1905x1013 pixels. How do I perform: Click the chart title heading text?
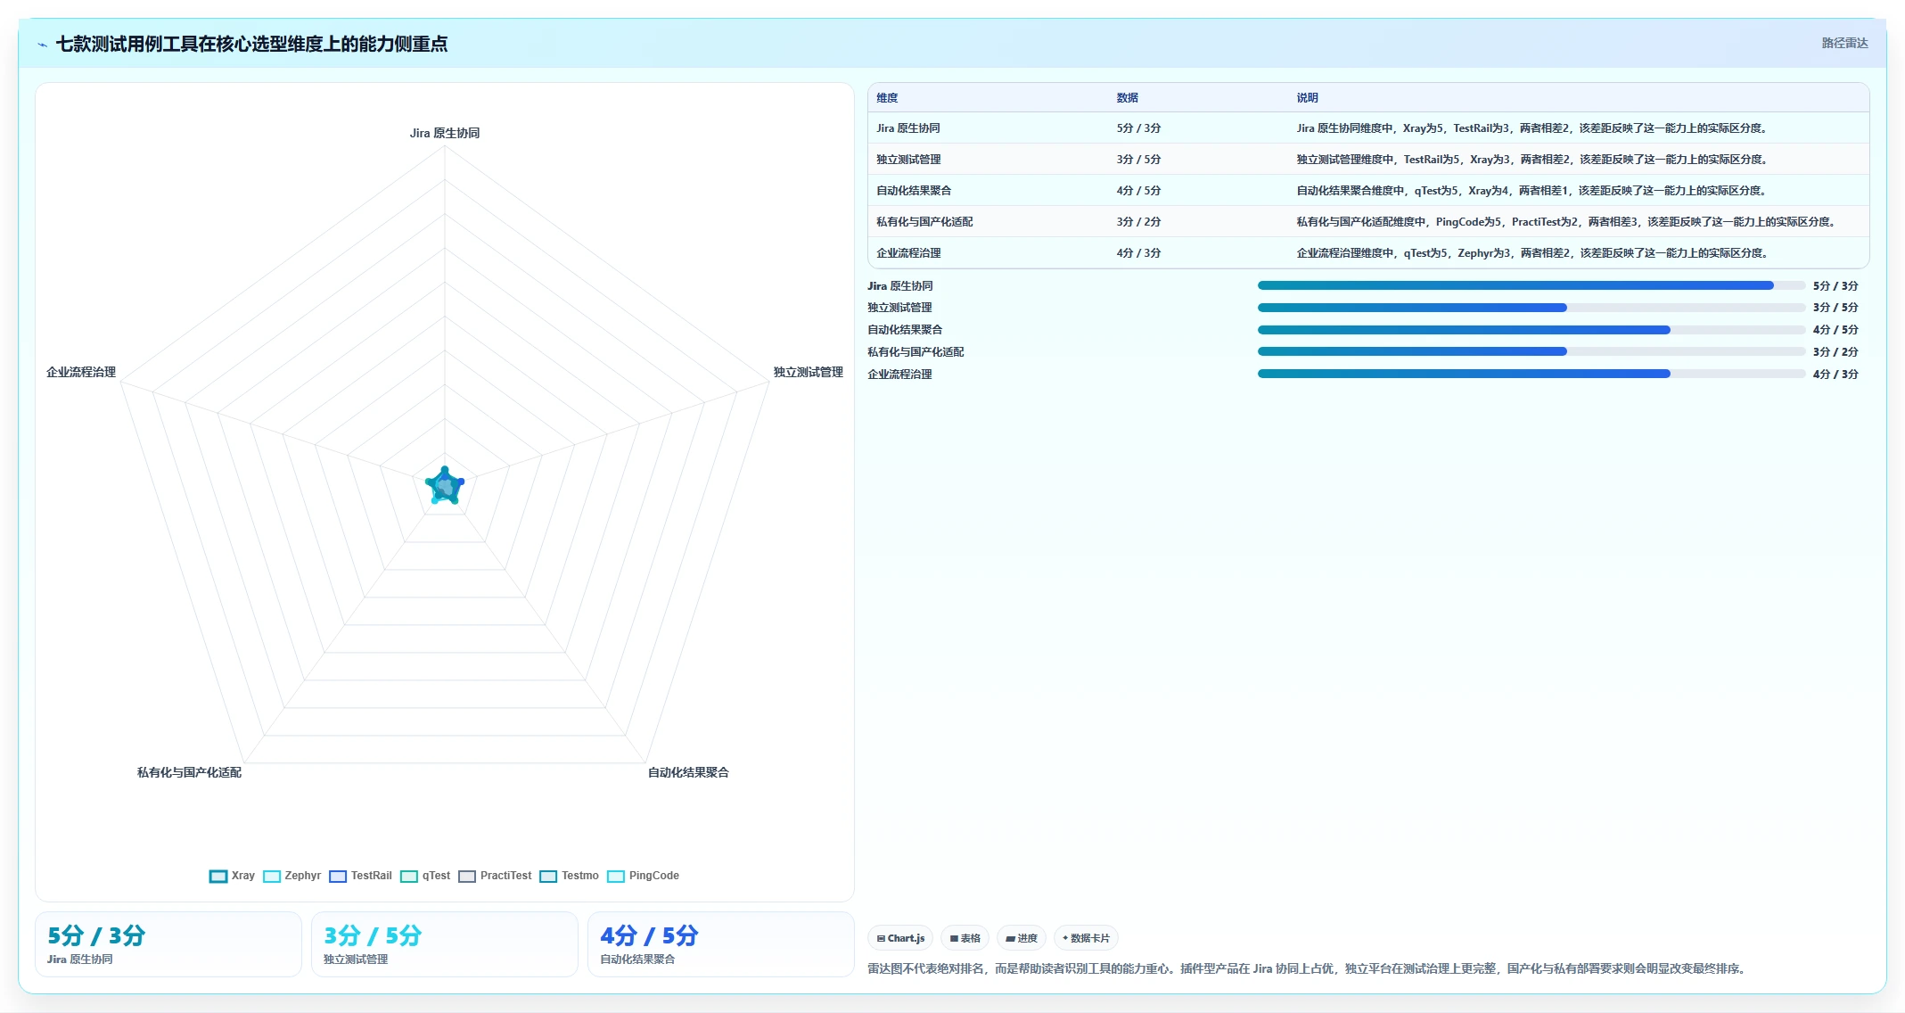(x=251, y=44)
